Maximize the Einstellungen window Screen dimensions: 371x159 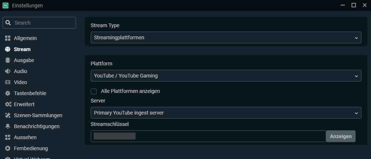pos(354,5)
